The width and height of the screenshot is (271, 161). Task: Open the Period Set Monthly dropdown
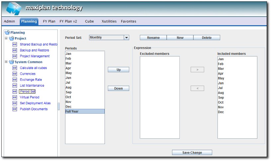(126, 38)
